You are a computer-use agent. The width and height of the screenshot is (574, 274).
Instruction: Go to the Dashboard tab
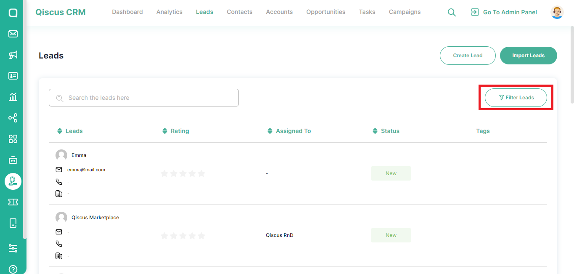[127, 12]
